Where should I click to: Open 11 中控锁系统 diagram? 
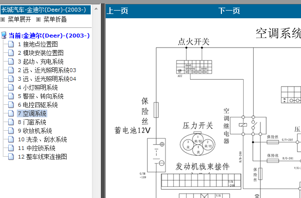pyautogui.click(x=37, y=148)
